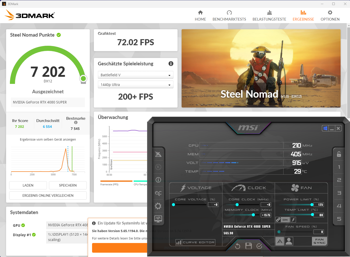Screen dimensions: 350x257
Task: Open the CURVE EDITOR button in Afterburner
Action: [x=195, y=242]
